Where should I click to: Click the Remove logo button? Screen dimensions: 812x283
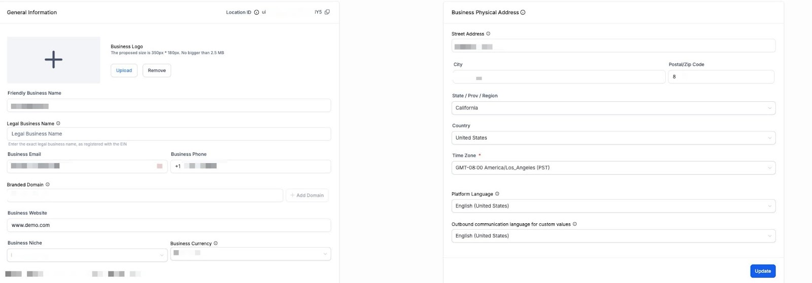157,70
